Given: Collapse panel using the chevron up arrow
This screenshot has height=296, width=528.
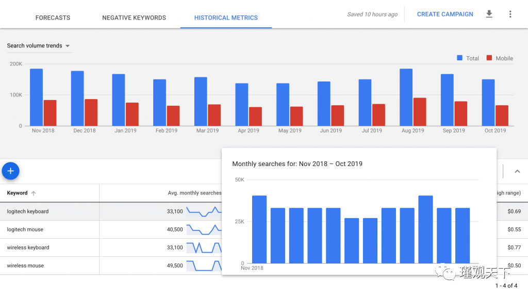Looking at the screenshot, I should (x=517, y=171).
